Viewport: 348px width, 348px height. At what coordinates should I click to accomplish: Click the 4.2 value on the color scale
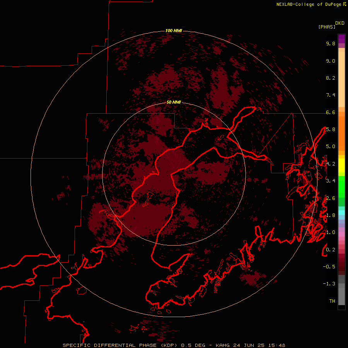pos(331,164)
